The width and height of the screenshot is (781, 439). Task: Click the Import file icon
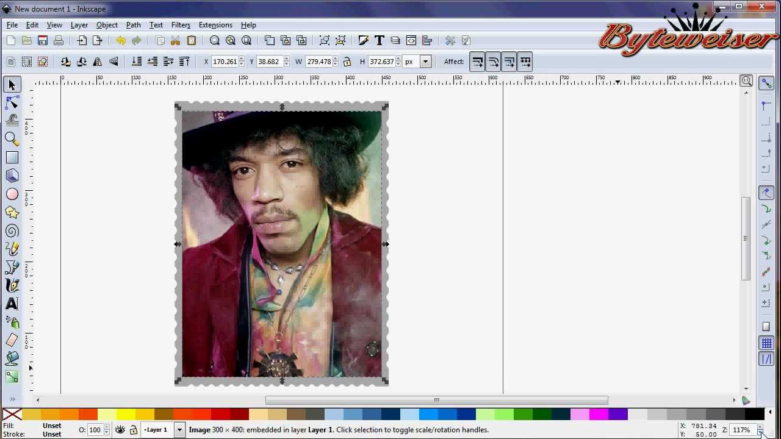pyautogui.click(x=82, y=40)
